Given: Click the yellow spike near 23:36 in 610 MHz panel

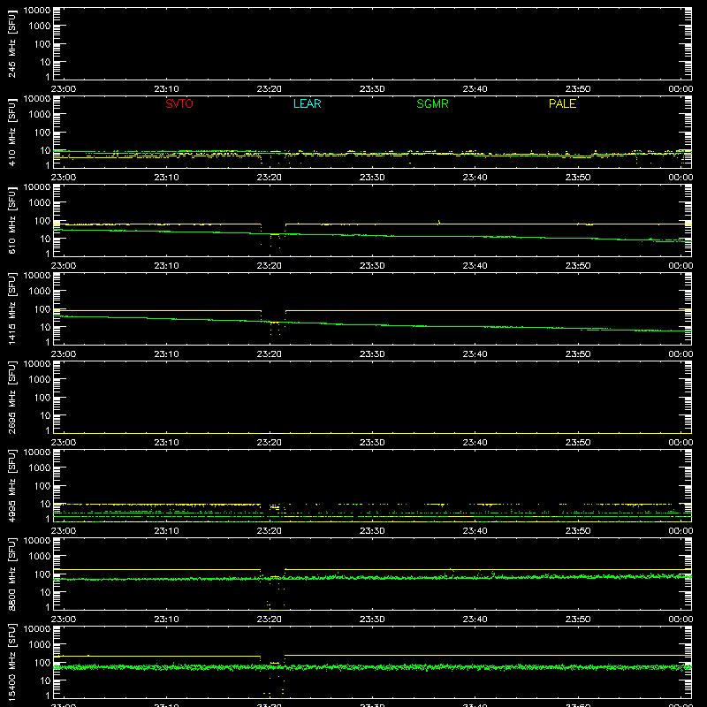Looking at the screenshot, I should pos(438,222).
